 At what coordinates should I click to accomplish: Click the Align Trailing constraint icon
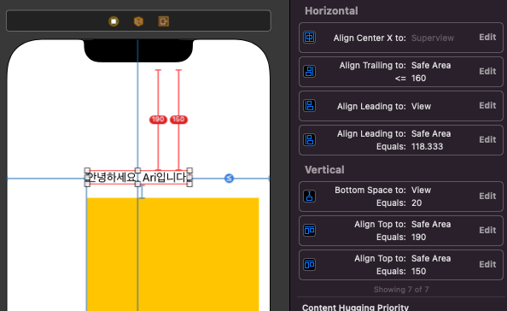pyautogui.click(x=310, y=72)
